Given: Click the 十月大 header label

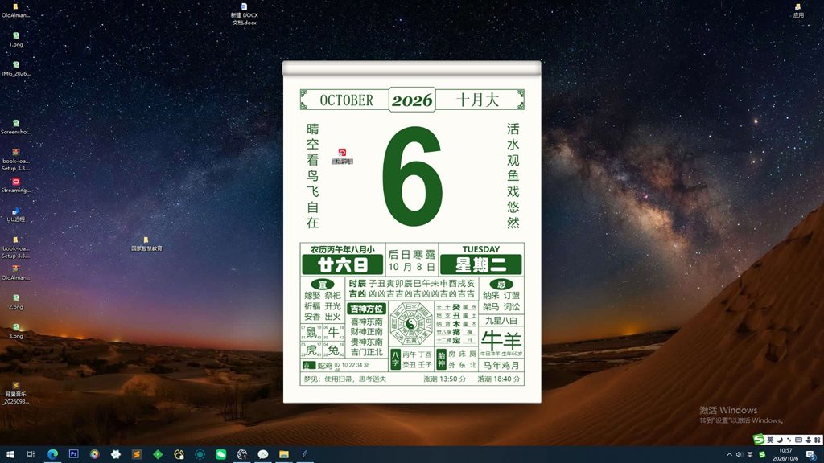Looking at the screenshot, I should [477, 100].
